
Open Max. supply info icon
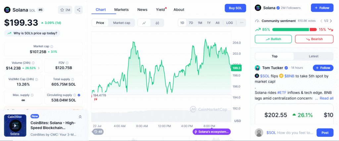point(32,95)
